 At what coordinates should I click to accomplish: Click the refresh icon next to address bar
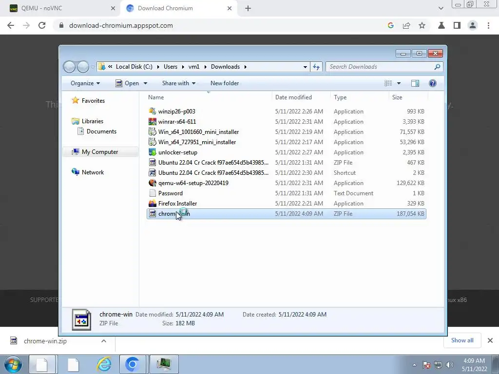tap(316, 67)
